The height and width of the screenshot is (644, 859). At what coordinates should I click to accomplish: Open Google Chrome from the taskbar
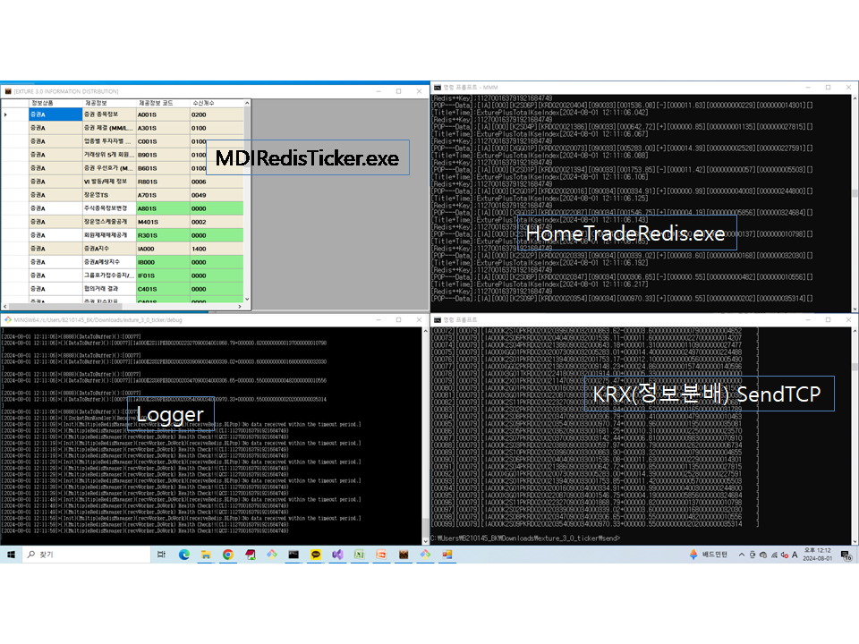pos(228,555)
